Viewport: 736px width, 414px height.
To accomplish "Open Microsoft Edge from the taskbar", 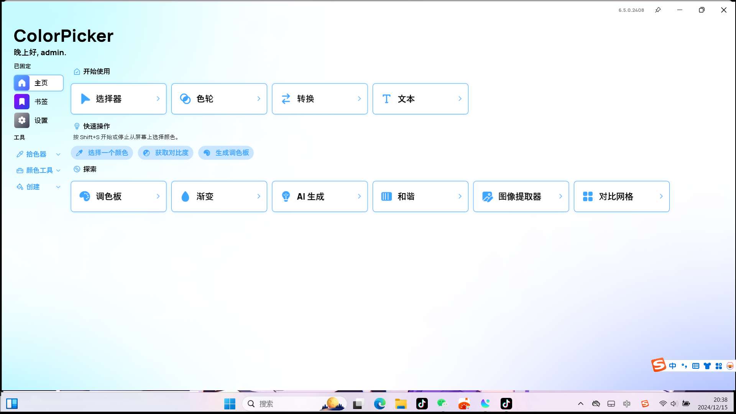I will pos(379,404).
